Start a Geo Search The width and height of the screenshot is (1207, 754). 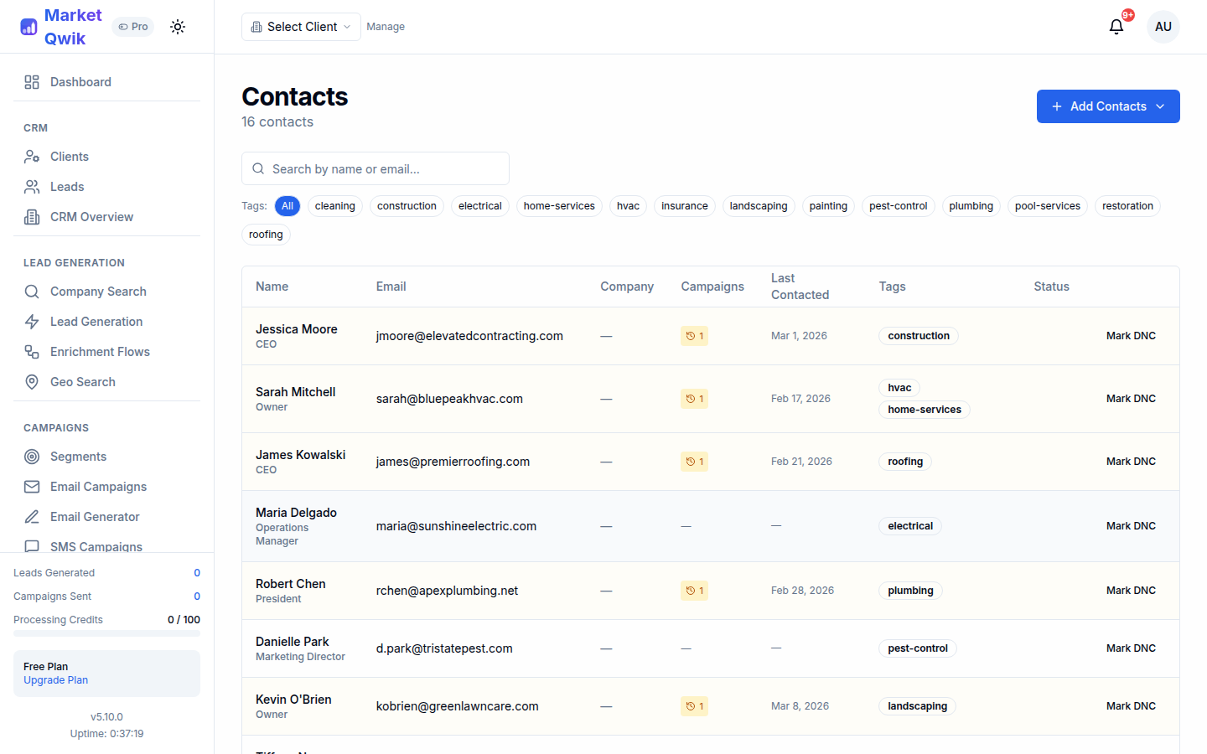click(81, 381)
